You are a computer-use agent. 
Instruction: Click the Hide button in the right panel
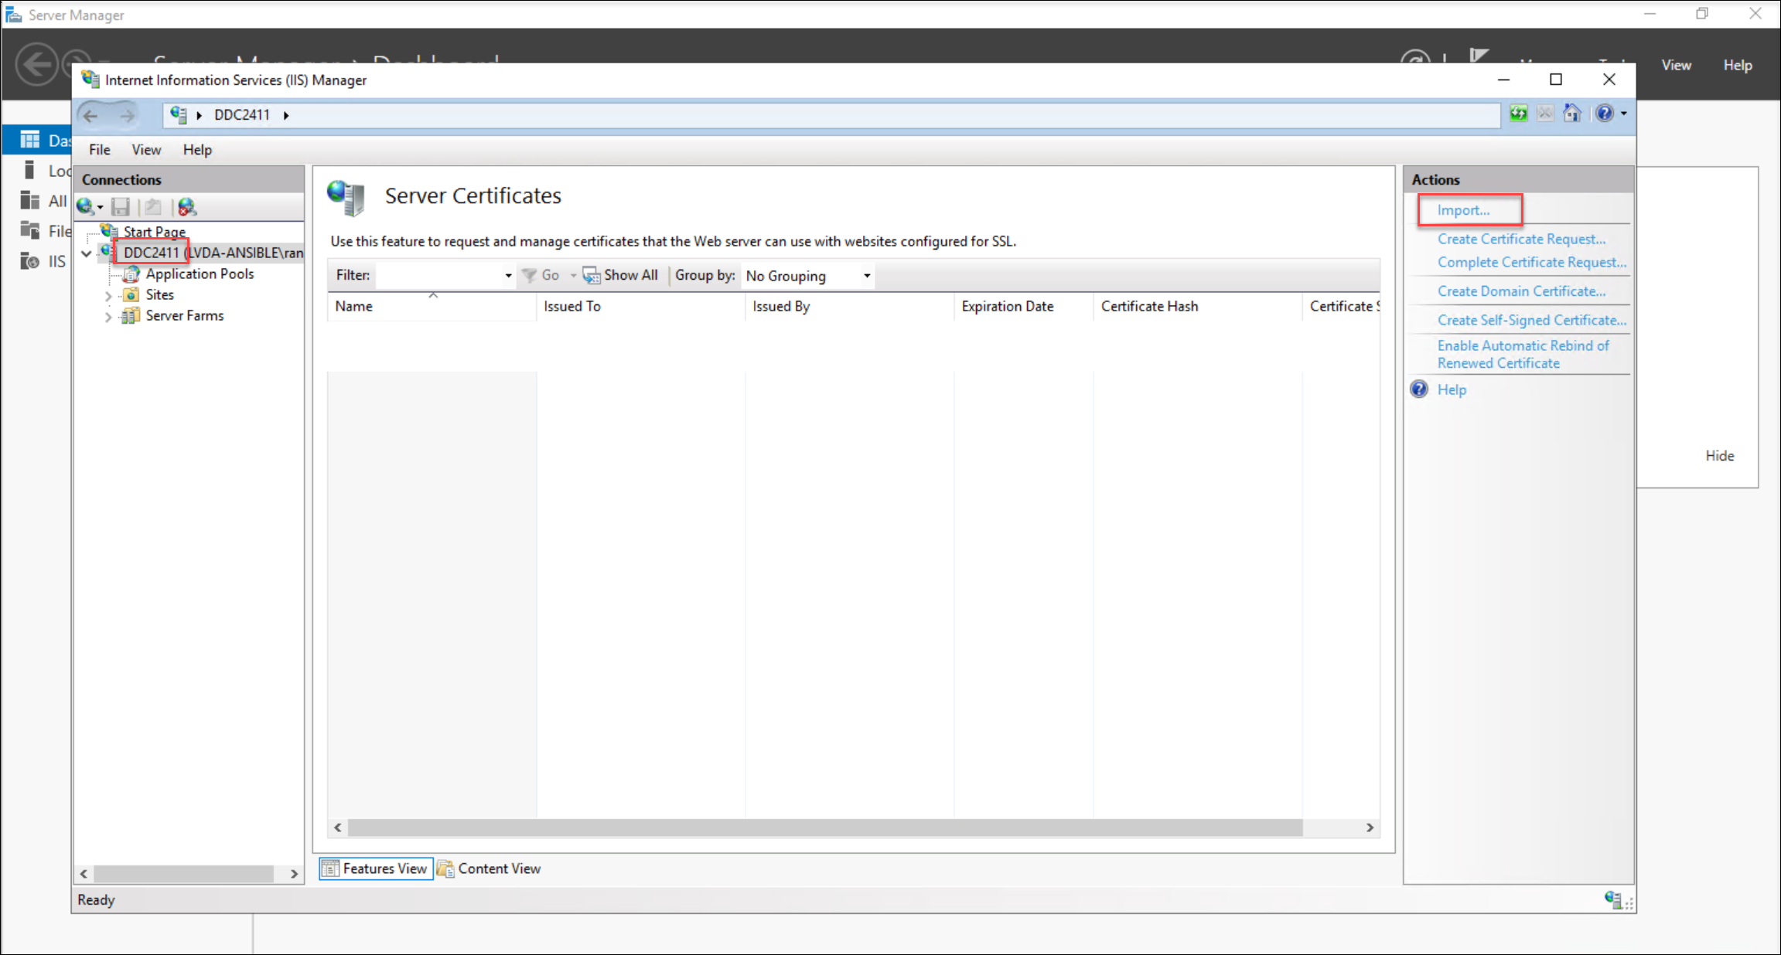click(1719, 455)
